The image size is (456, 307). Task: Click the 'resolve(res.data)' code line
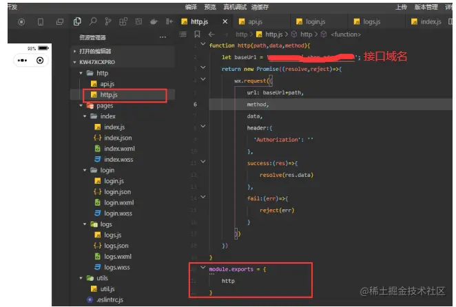(x=286, y=175)
